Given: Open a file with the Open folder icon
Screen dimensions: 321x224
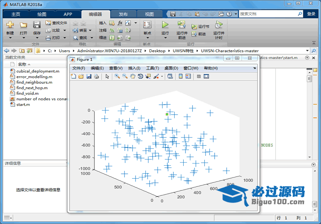Looking at the screenshot, I should [x=23, y=25].
